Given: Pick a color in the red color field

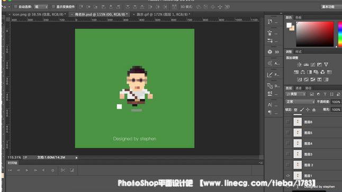Looking at the screenshot, I should tap(315, 34).
